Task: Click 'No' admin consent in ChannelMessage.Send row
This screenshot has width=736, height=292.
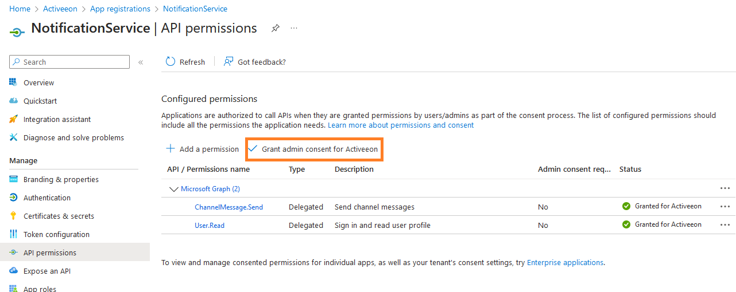Action: pos(543,207)
